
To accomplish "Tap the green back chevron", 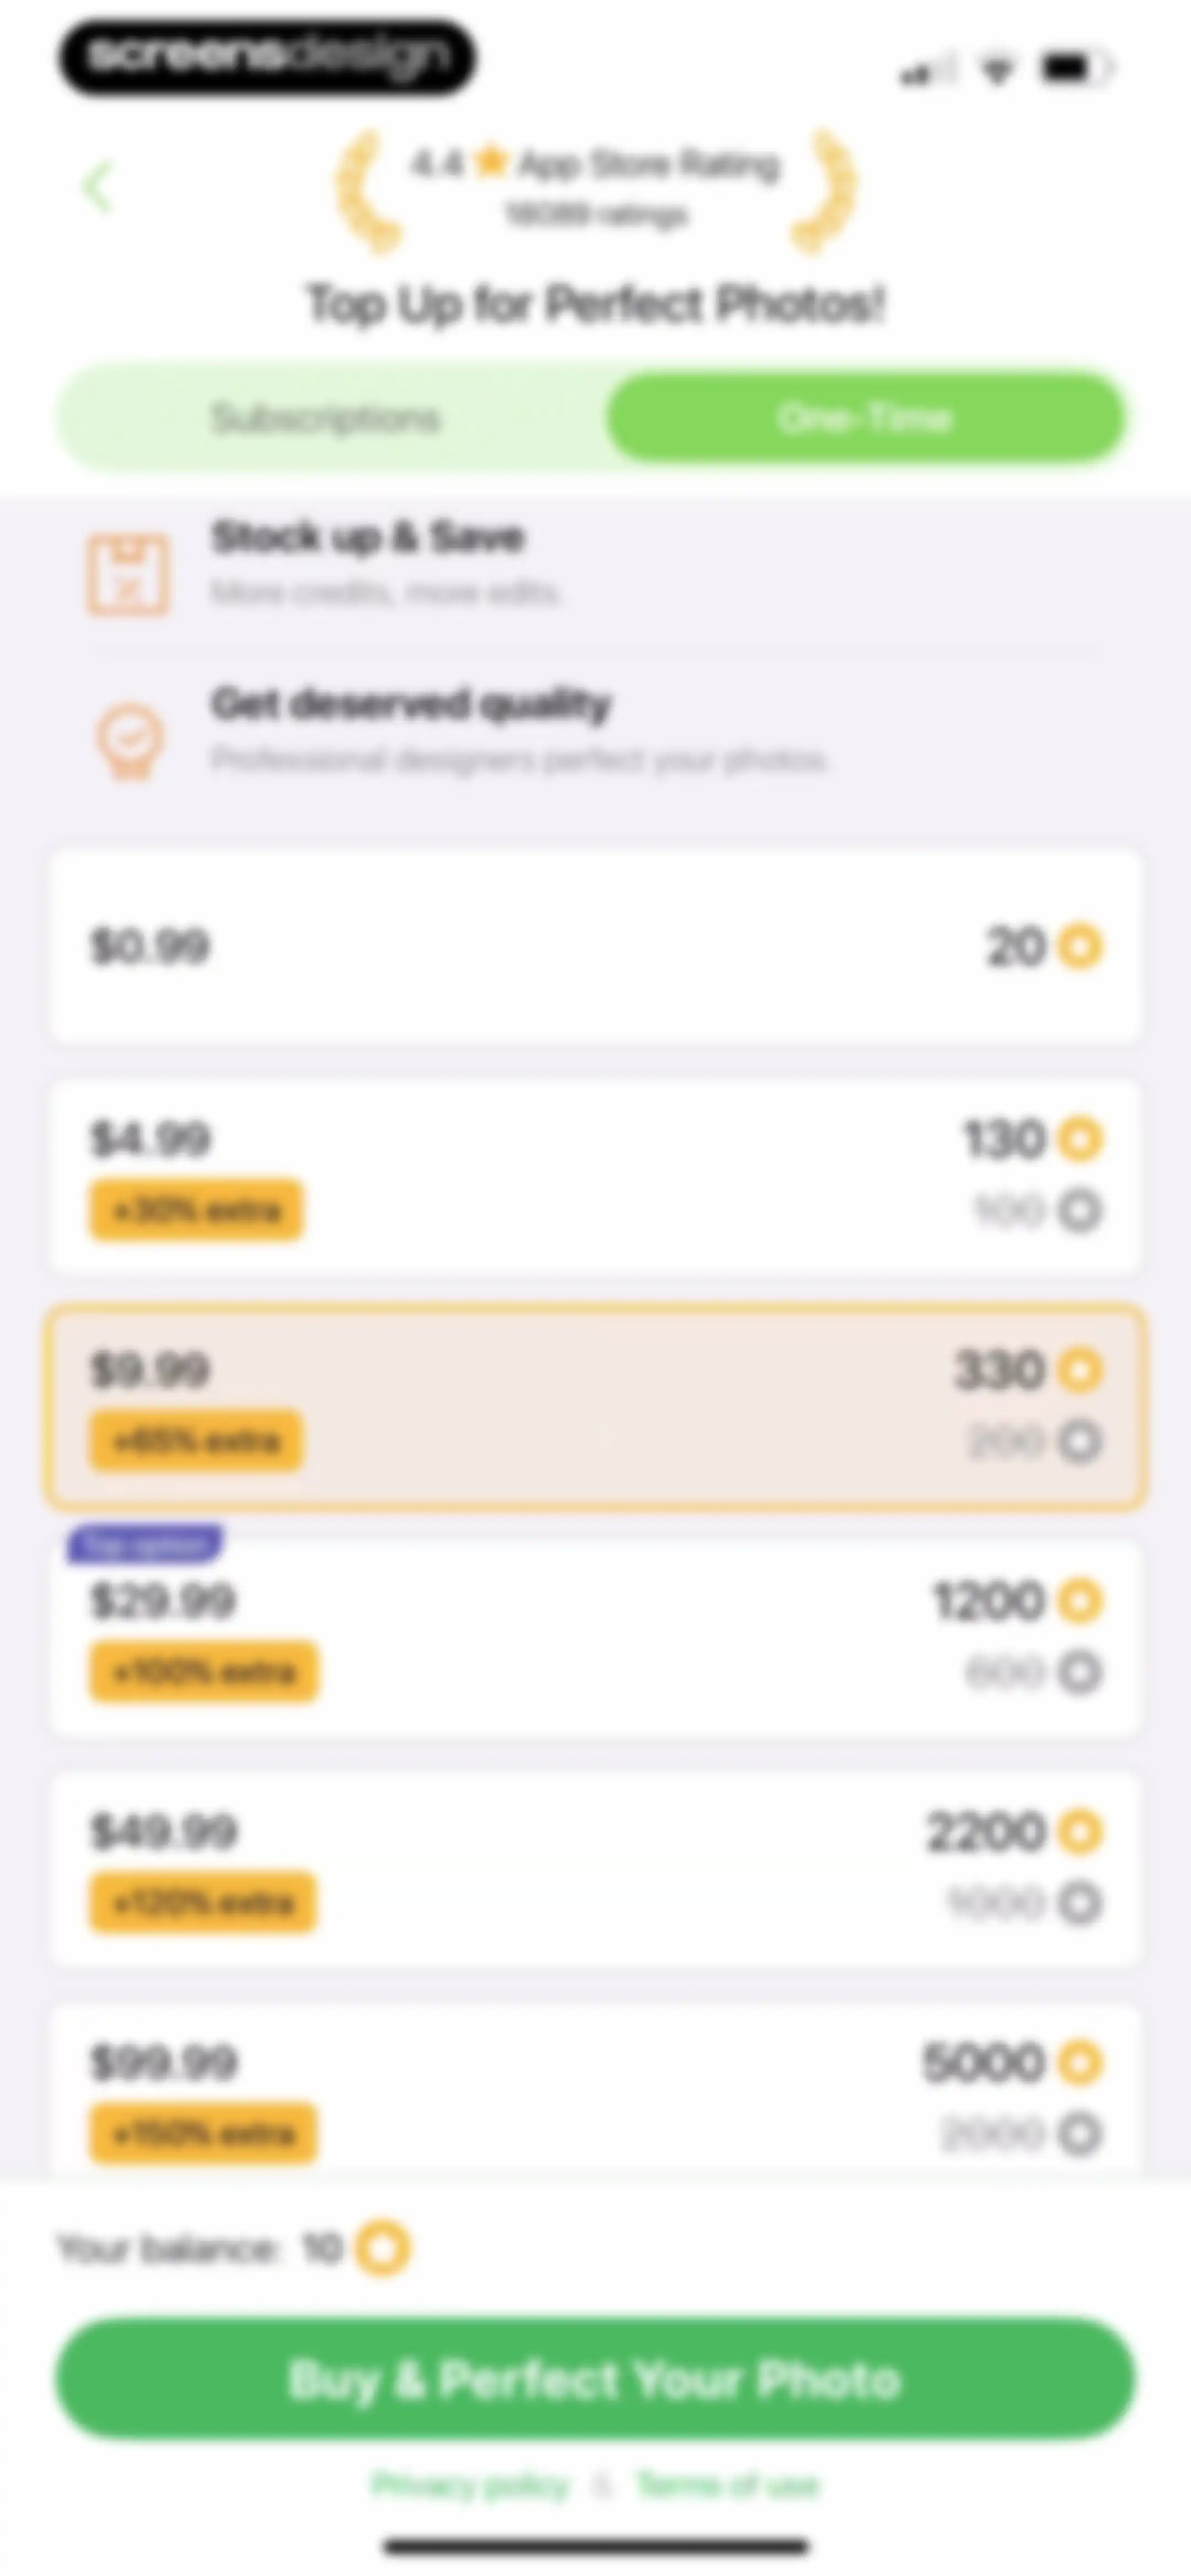I will [98, 187].
